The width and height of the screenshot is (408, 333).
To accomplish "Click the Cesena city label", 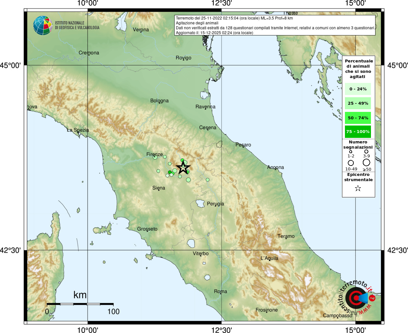I will (x=208, y=127).
